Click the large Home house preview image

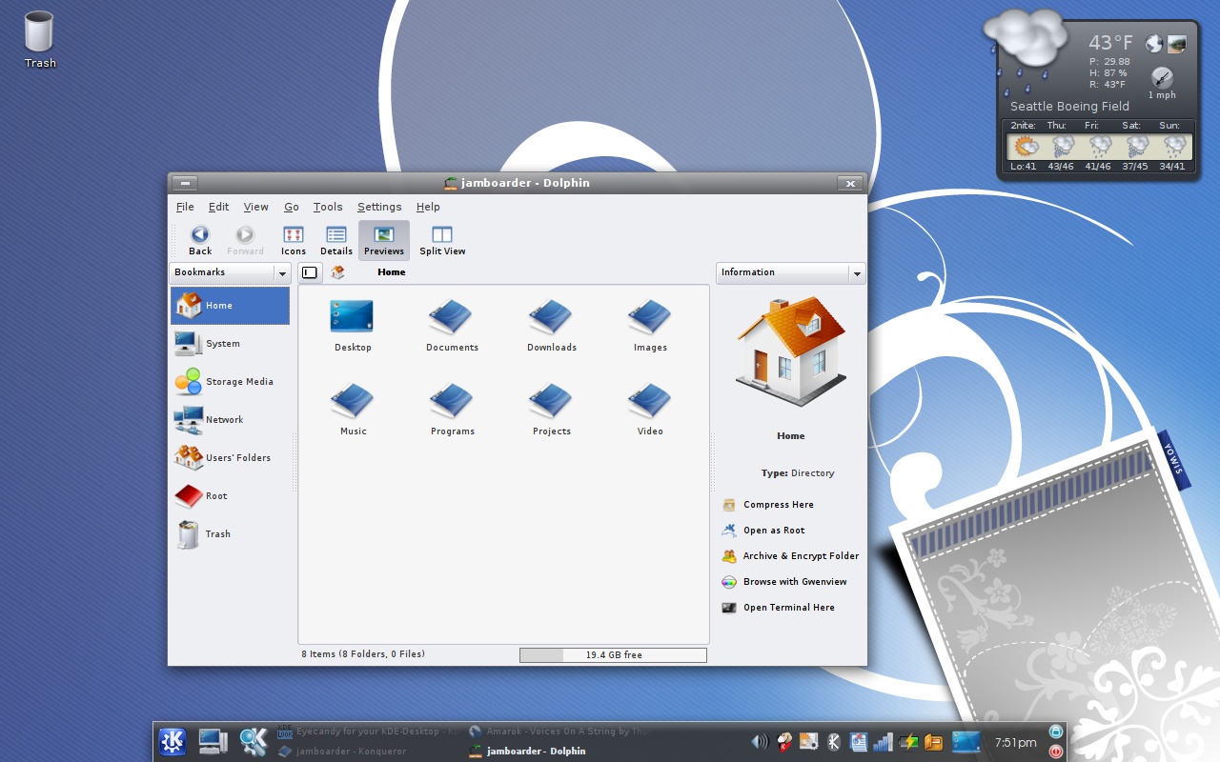791,352
